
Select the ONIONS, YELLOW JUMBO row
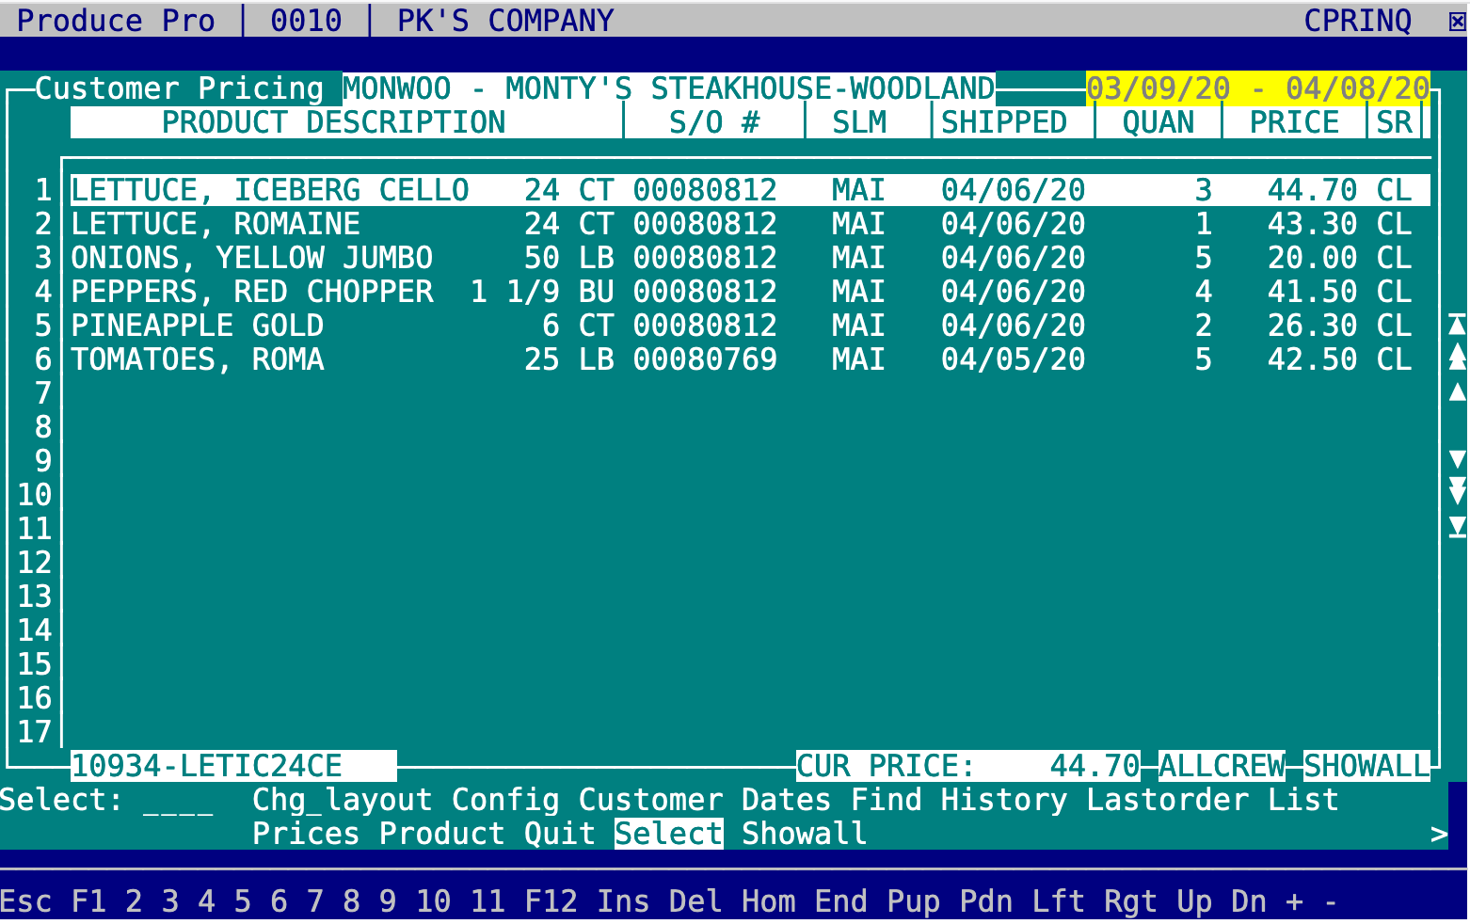click(750, 258)
